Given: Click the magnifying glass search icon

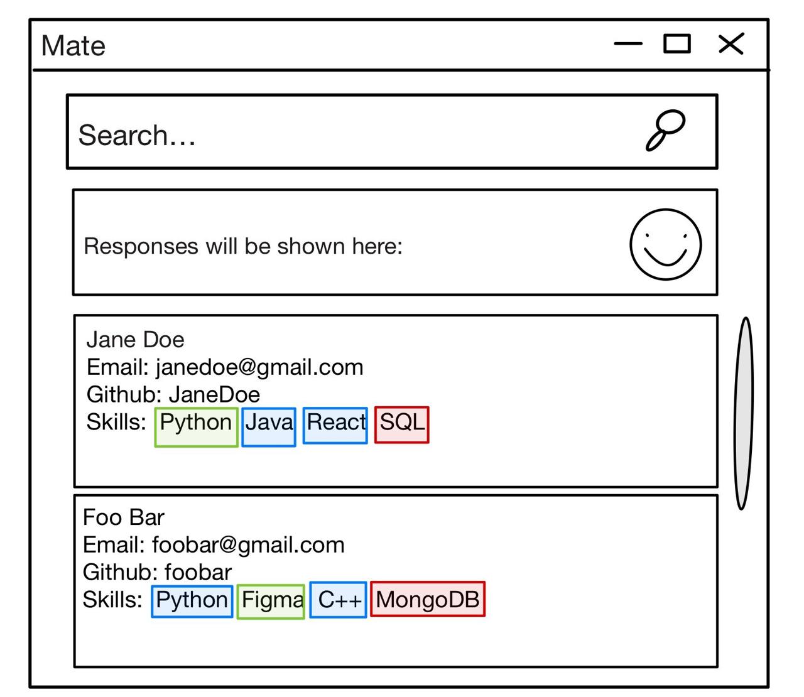Looking at the screenshot, I should click(x=665, y=131).
